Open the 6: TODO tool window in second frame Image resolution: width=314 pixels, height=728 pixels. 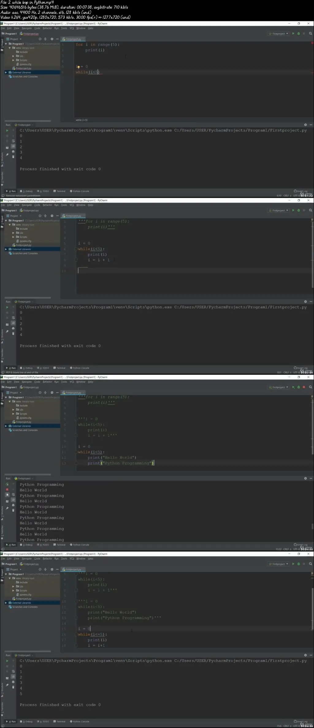(x=43, y=368)
